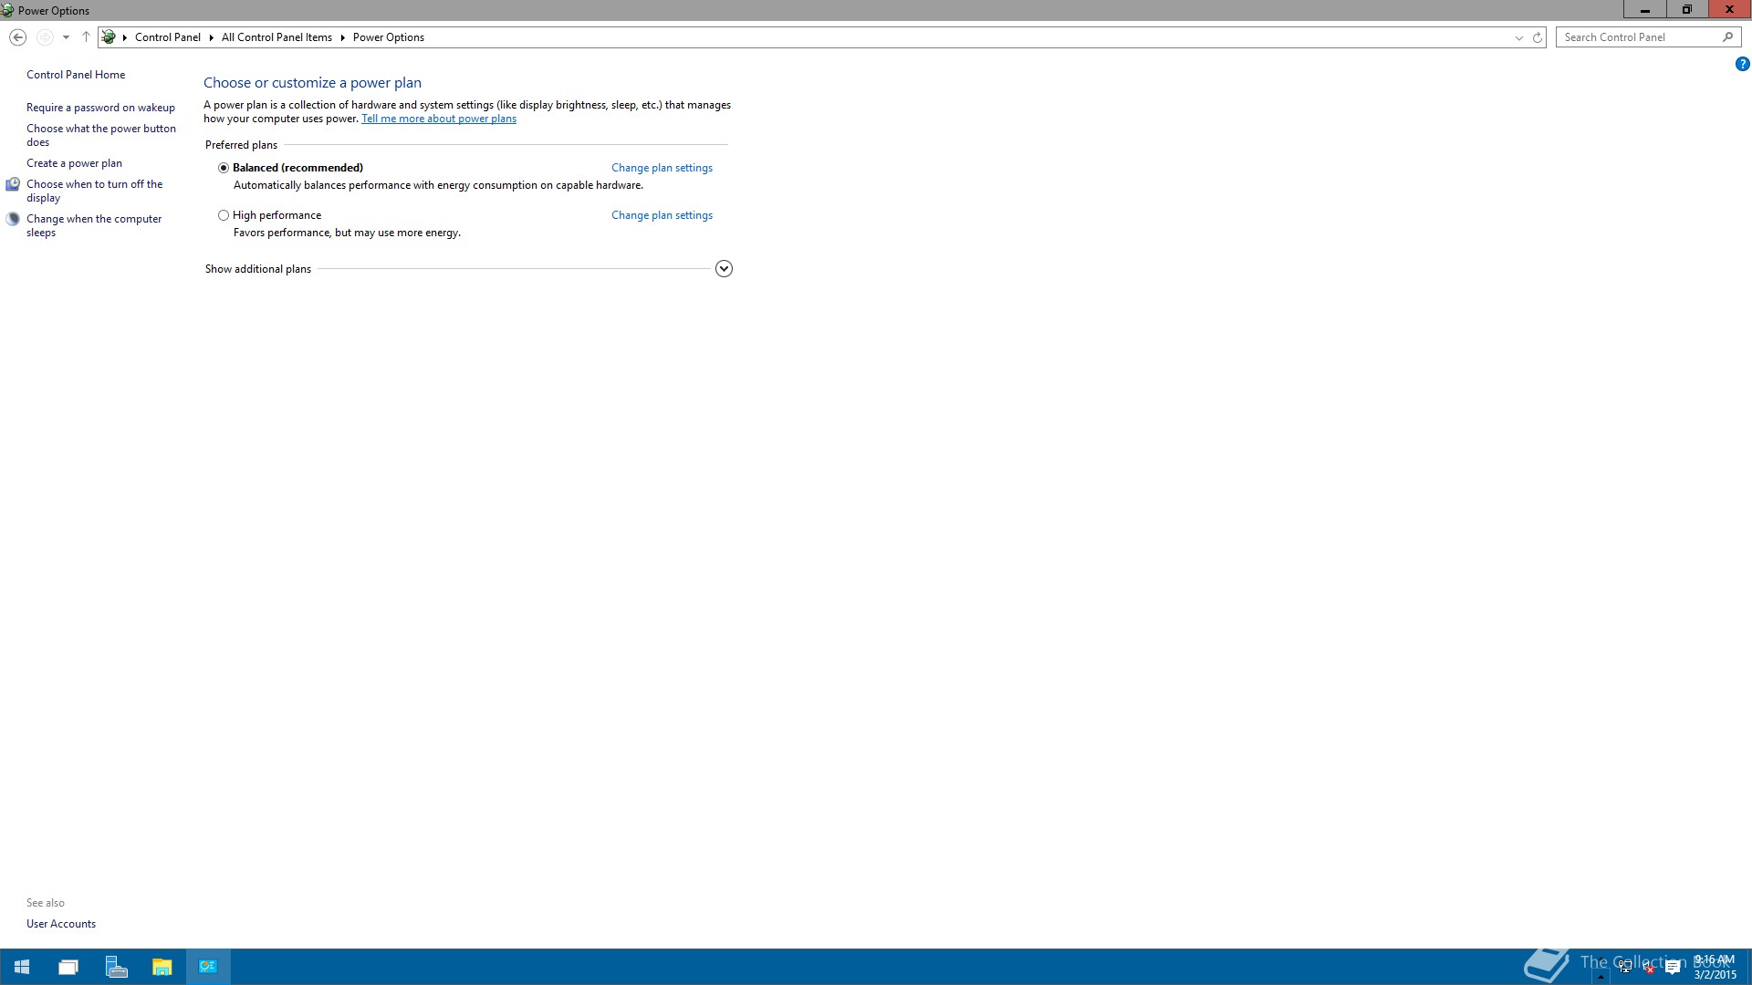Select the High performance plan
Viewport: 1752px width, 985px height.
(224, 215)
